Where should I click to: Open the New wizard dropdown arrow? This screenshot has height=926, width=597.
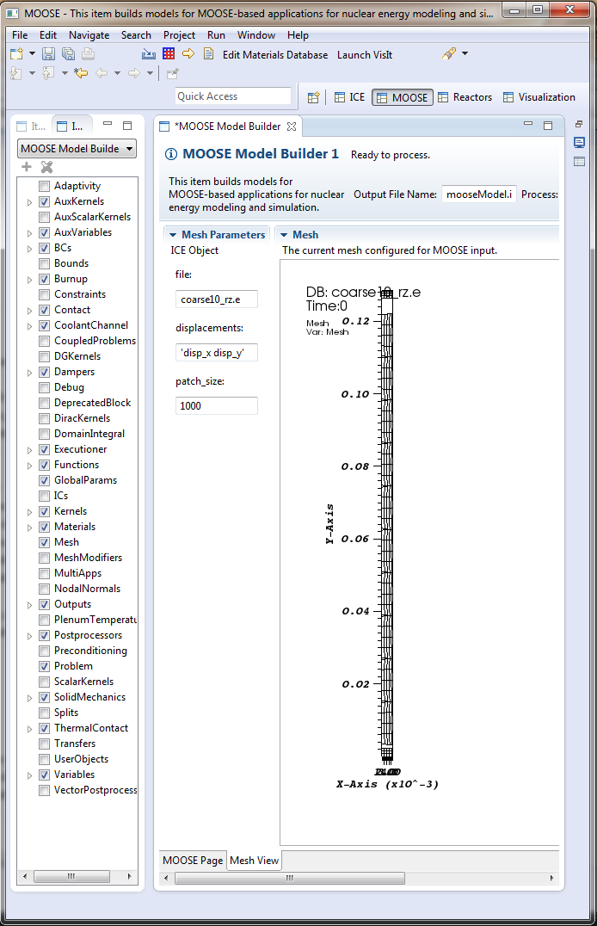32,53
